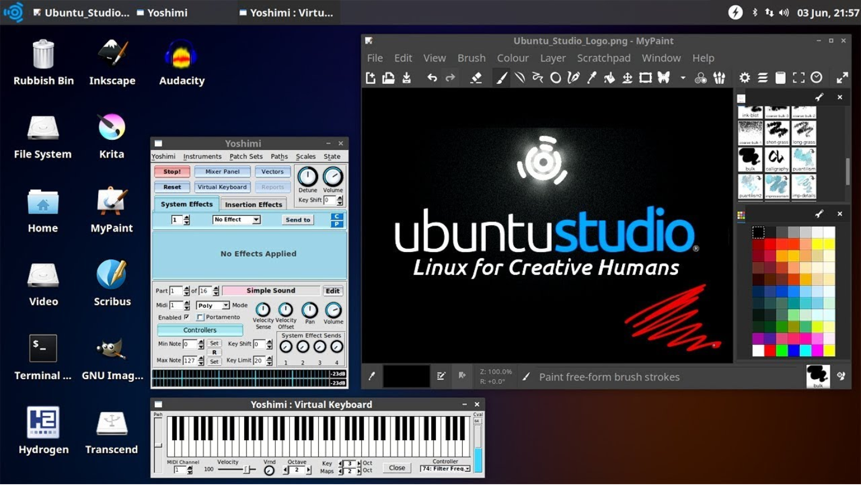861x486 pixels.
Task: Select the flood fill bucket tool
Action: click(x=609, y=78)
